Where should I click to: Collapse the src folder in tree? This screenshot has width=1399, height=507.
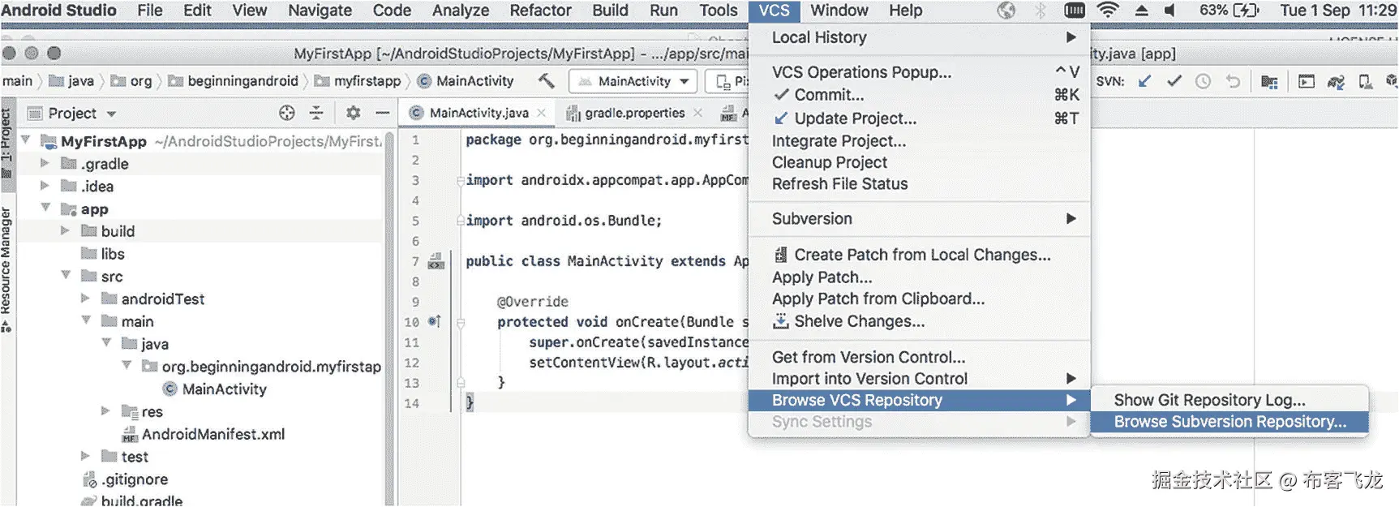[x=67, y=276]
